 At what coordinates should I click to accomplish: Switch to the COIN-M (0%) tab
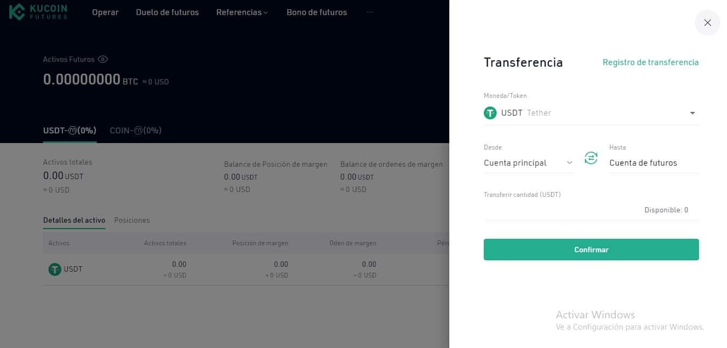pyautogui.click(x=136, y=130)
